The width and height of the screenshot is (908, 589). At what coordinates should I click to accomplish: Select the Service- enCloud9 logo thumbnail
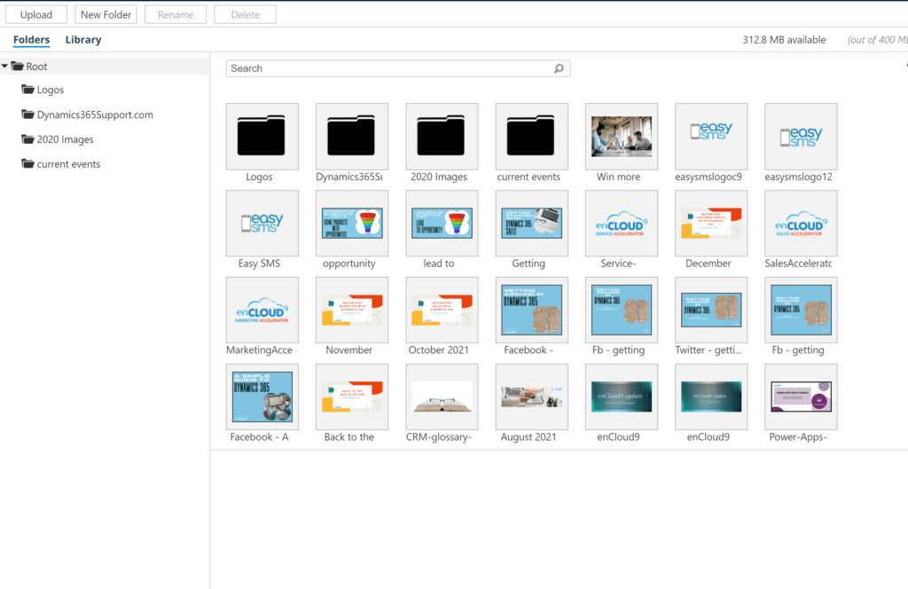[622, 223]
